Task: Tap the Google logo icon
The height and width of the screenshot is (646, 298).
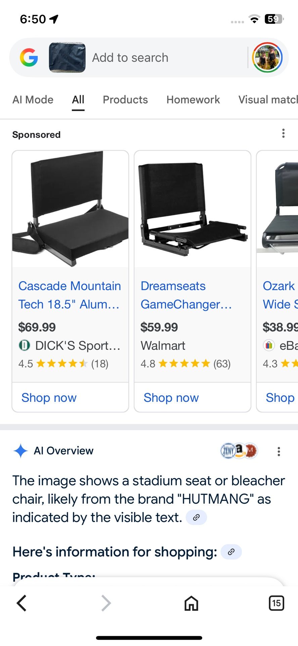Action: [x=29, y=58]
